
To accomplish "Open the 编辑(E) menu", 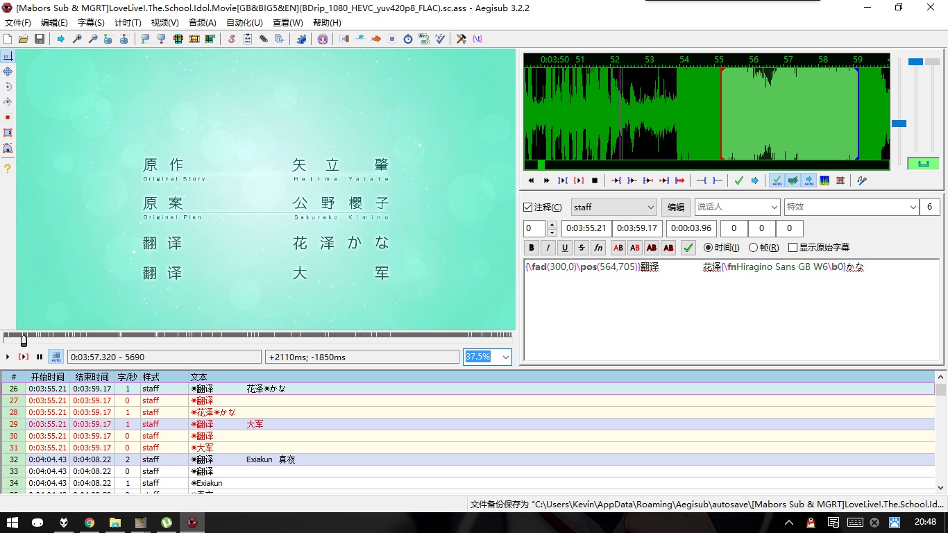I will tap(54, 22).
